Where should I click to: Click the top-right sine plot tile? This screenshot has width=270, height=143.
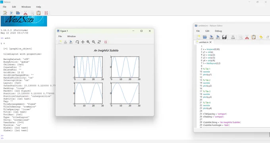[x=125, y=67]
